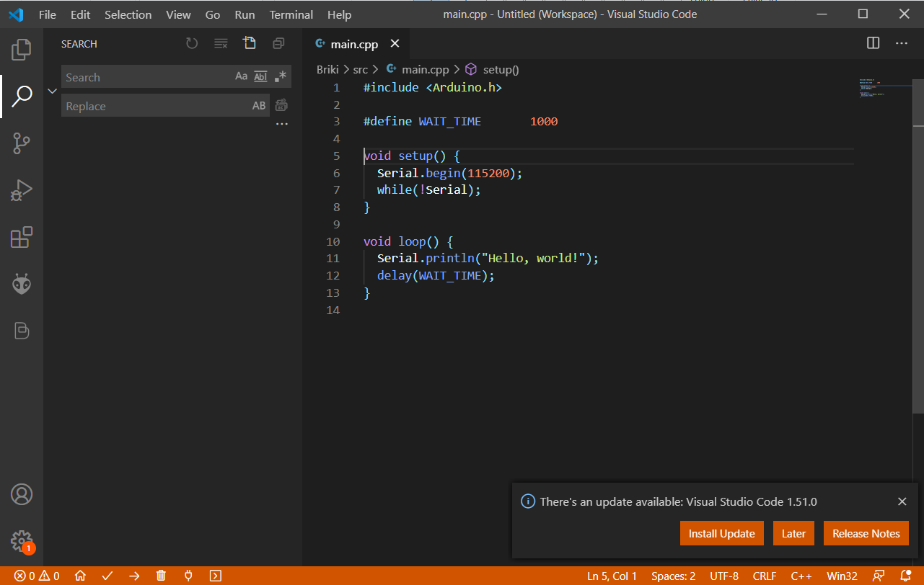924x585 pixels.
Task: Toggle Use Regular Expression option
Action: (x=281, y=76)
